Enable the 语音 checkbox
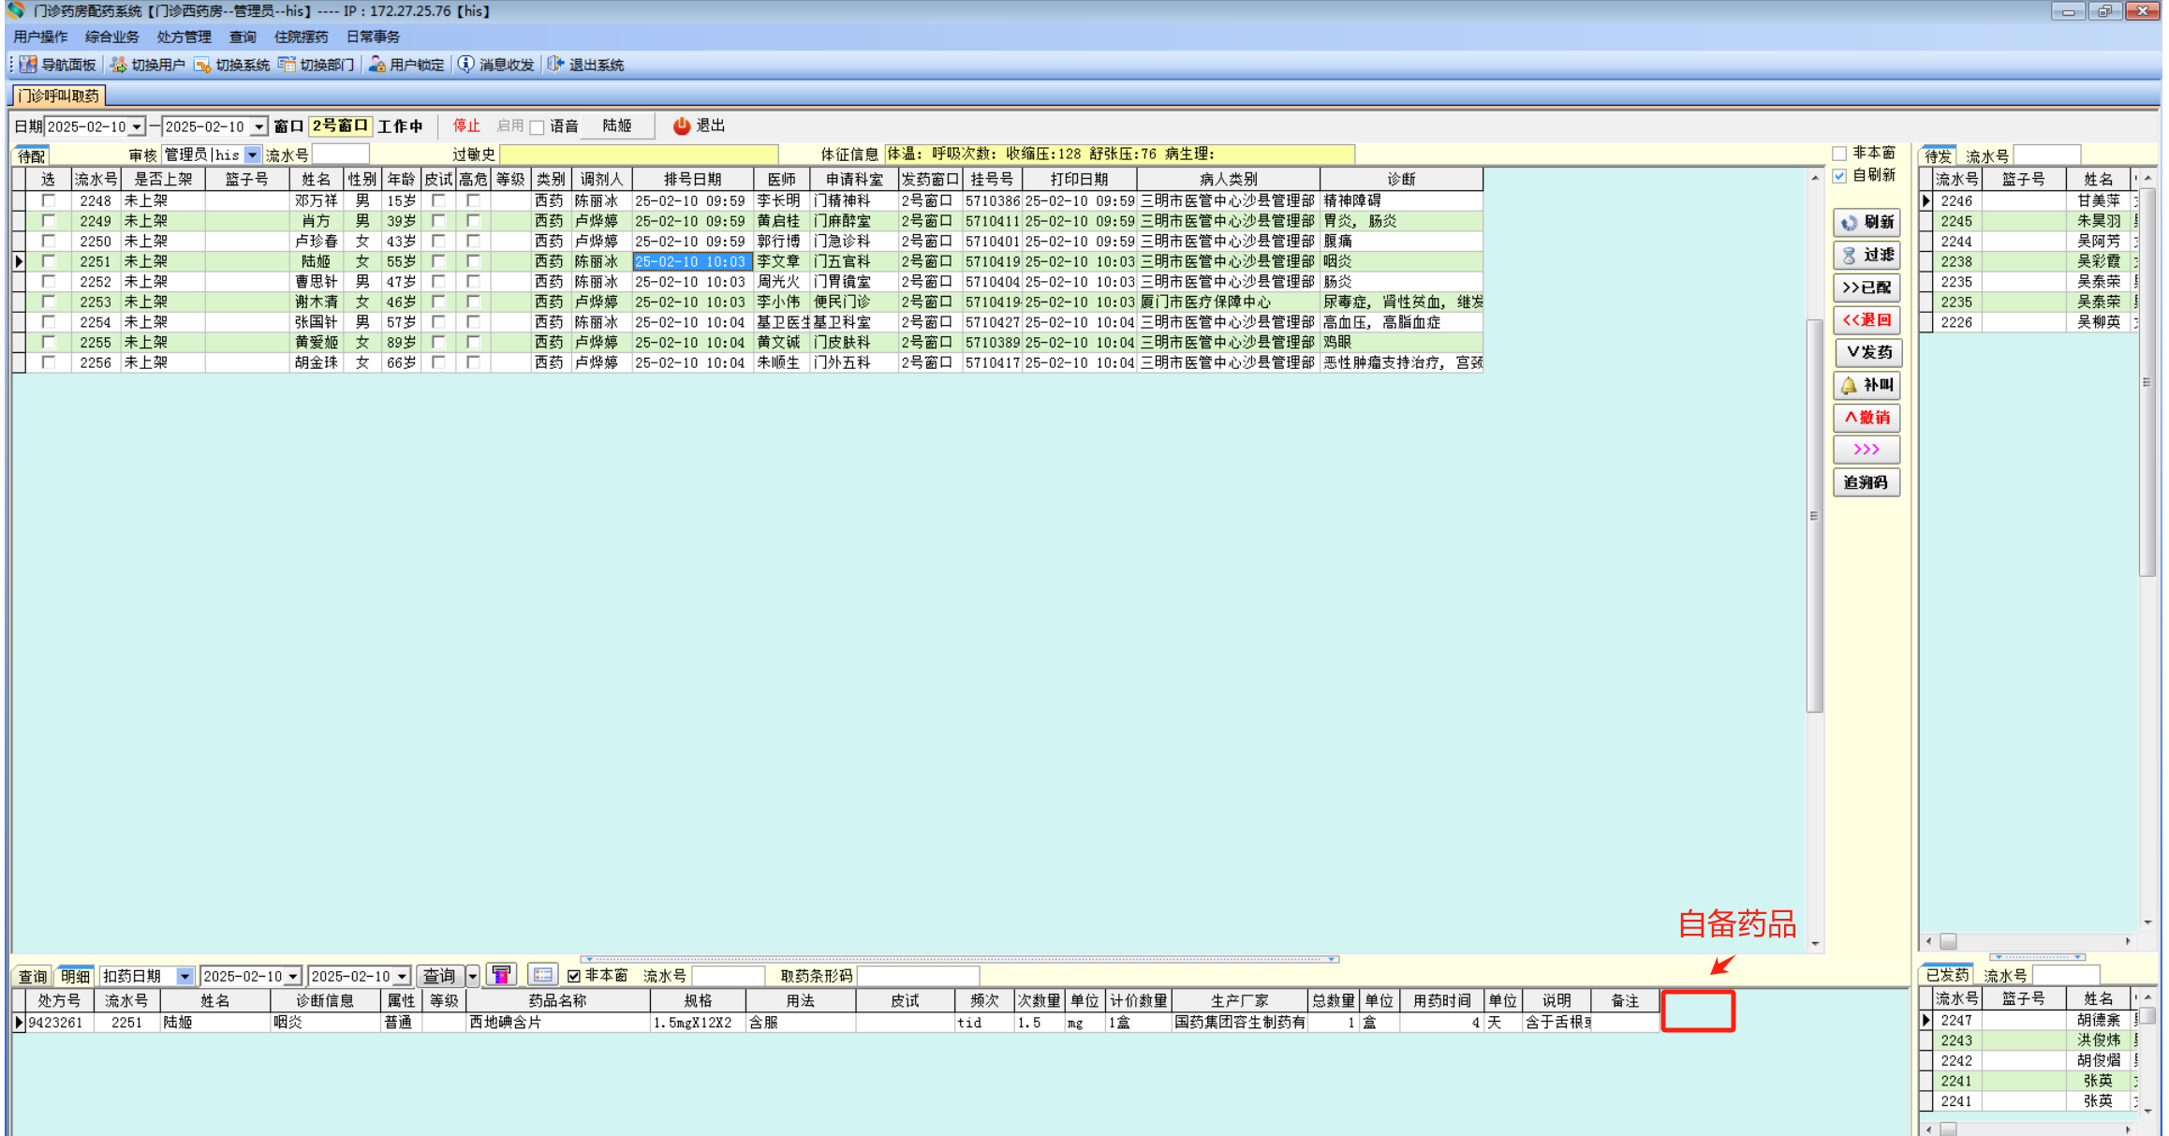Viewport: 2169px width, 1136px height. (x=538, y=126)
